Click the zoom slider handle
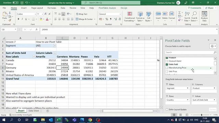 click(x=202, y=115)
